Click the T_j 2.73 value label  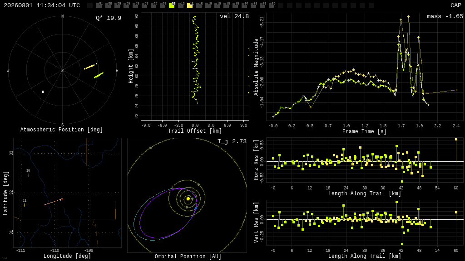coord(232,141)
